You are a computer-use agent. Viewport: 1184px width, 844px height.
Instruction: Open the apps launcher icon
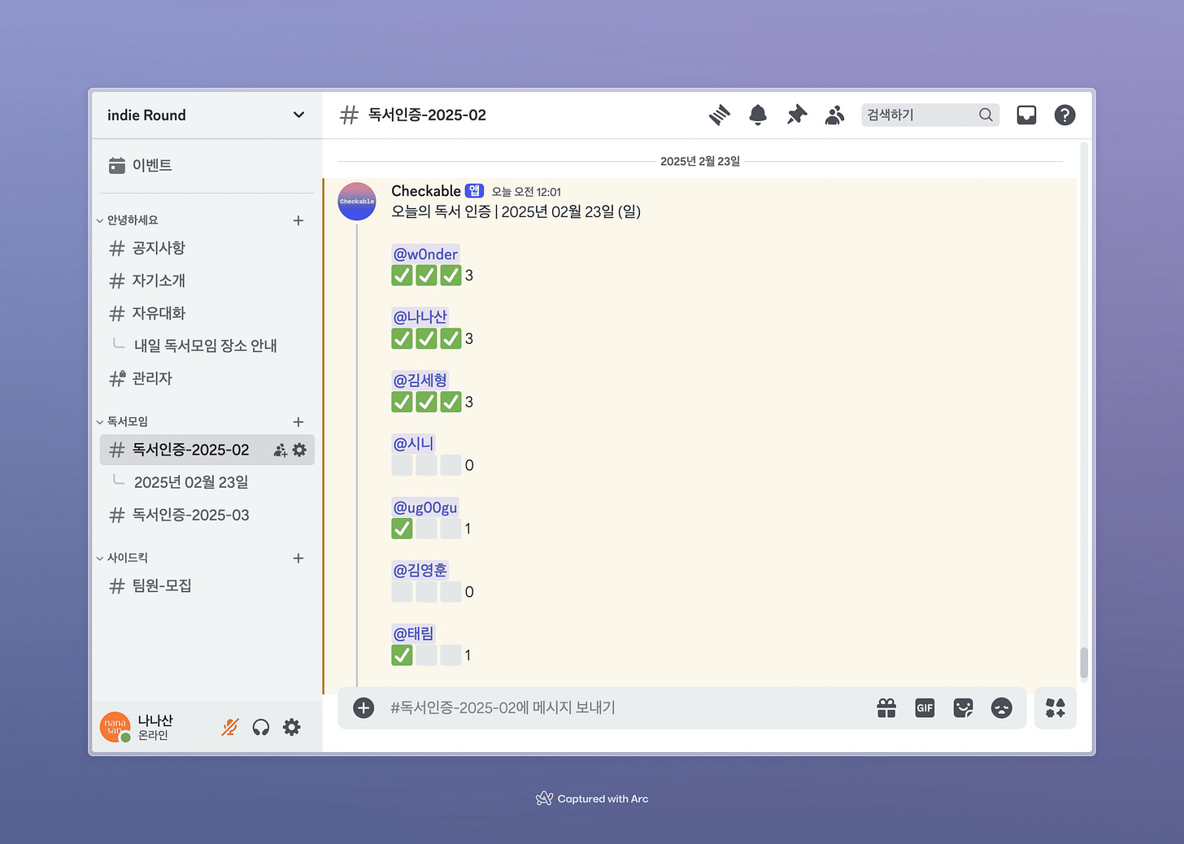(x=1056, y=707)
